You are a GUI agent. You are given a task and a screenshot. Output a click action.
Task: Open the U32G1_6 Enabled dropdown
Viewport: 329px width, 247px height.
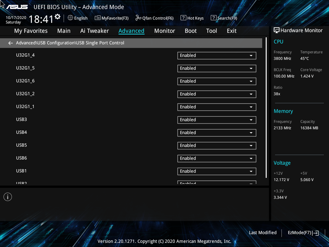click(217, 81)
